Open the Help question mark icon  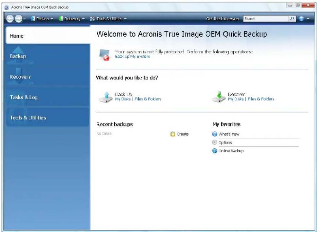pos(301,19)
